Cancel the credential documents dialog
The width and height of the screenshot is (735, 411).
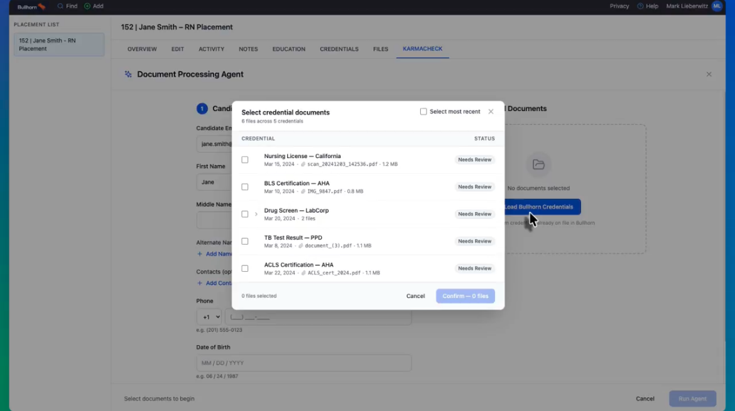415,296
